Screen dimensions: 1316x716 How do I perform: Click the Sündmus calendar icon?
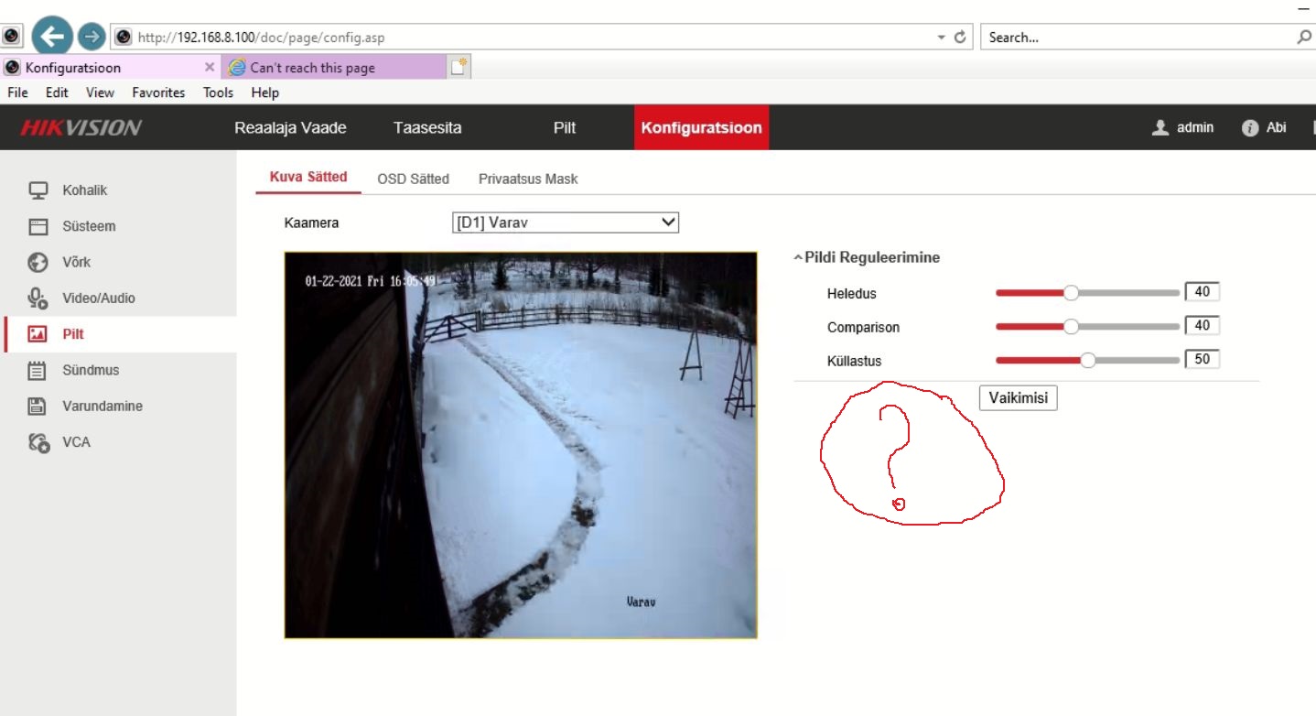(38, 370)
